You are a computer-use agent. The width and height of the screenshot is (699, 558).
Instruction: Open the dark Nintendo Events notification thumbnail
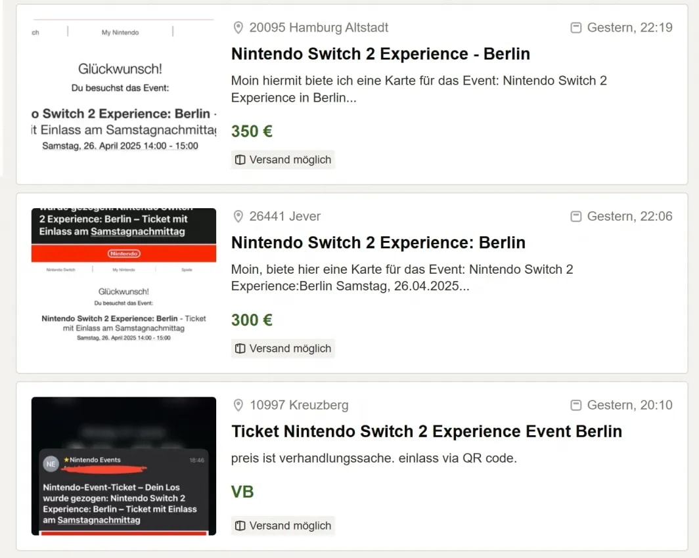click(124, 466)
